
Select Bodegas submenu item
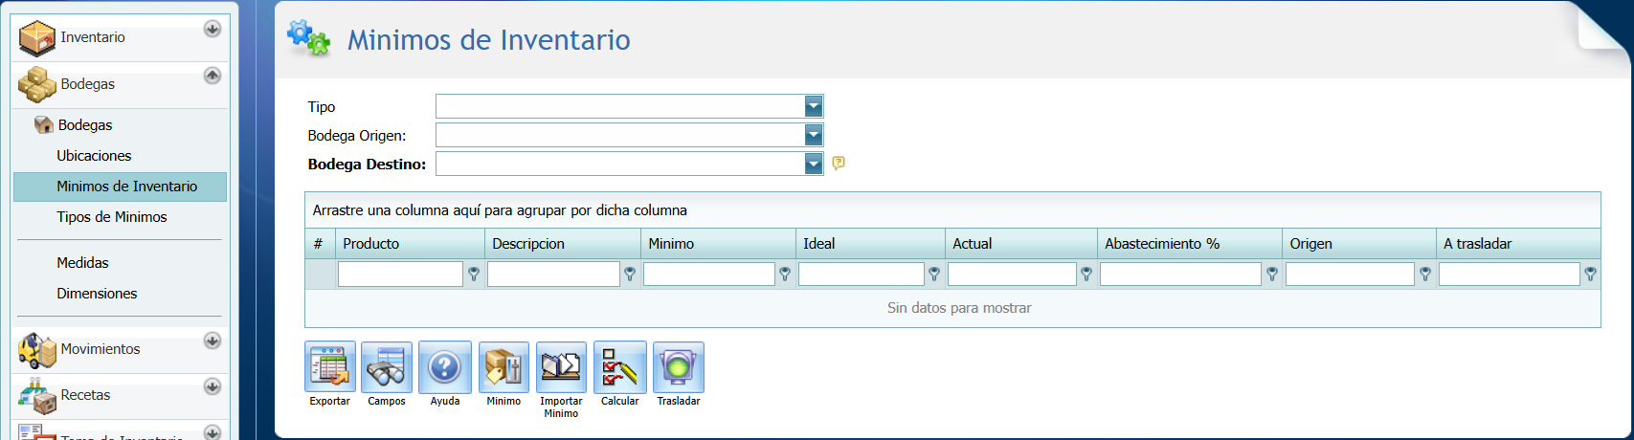pyautogui.click(x=85, y=124)
